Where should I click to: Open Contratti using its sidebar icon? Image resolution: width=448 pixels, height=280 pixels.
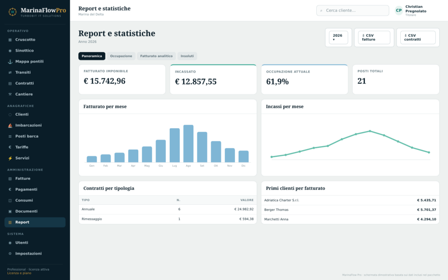click(10, 84)
